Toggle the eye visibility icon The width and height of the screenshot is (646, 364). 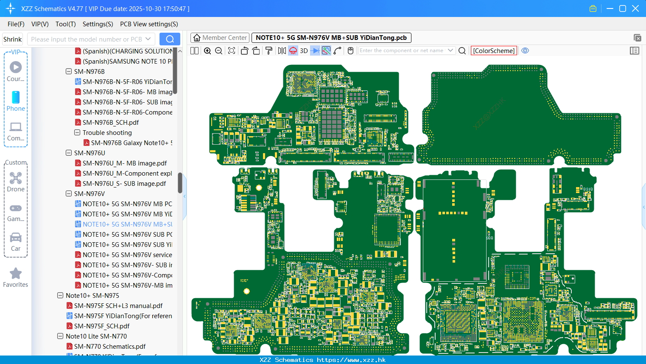pyautogui.click(x=525, y=50)
